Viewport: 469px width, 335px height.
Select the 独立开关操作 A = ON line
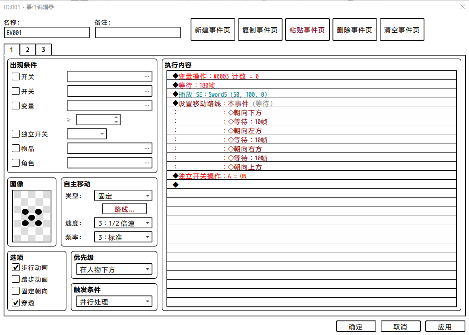[x=311, y=176]
